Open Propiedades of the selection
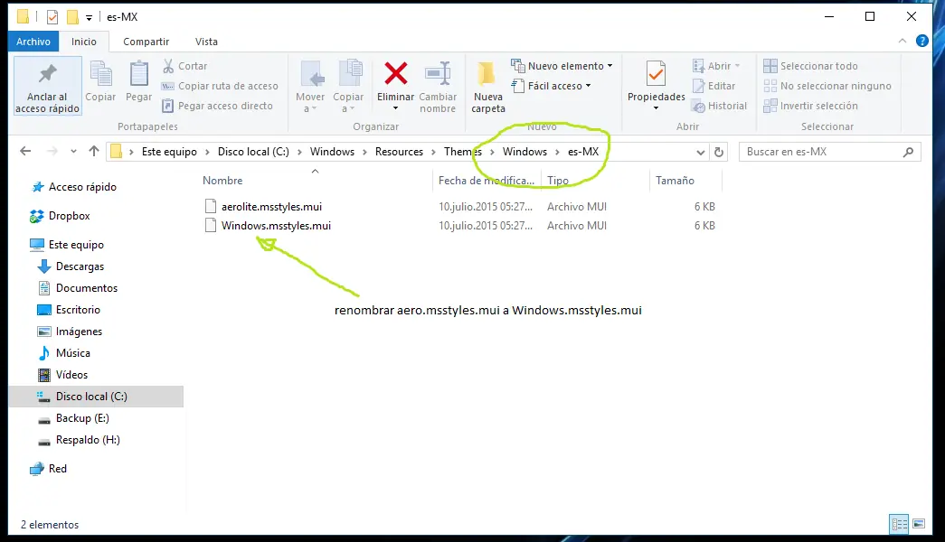 pyautogui.click(x=656, y=80)
